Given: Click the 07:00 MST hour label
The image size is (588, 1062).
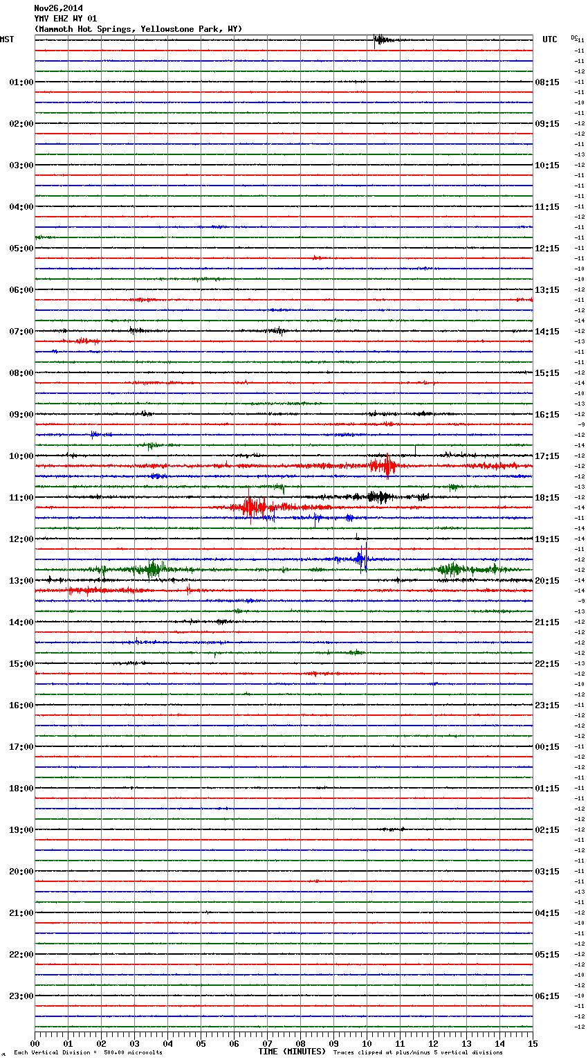Looking at the screenshot, I should coord(21,332).
